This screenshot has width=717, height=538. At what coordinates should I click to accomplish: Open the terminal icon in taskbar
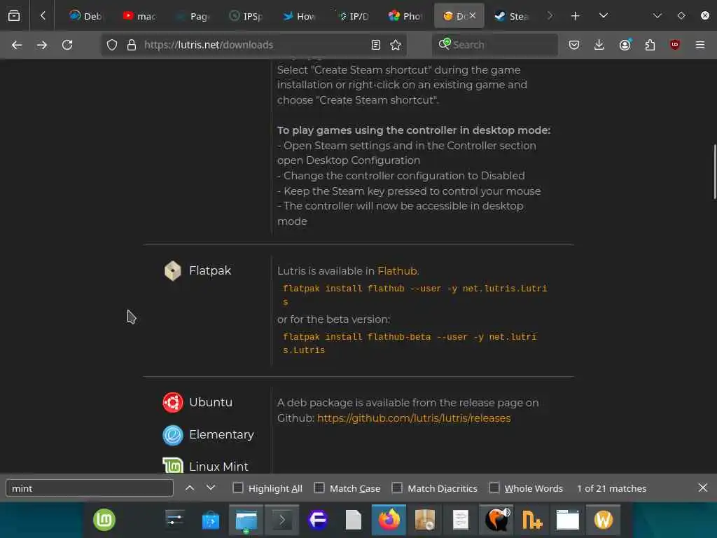pos(282,520)
